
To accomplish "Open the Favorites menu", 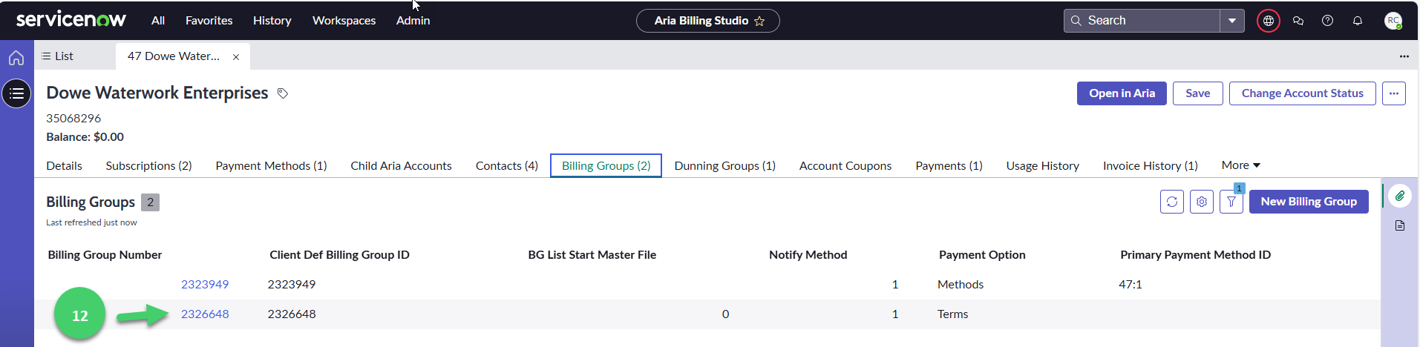I will click(x=209, y=21).
